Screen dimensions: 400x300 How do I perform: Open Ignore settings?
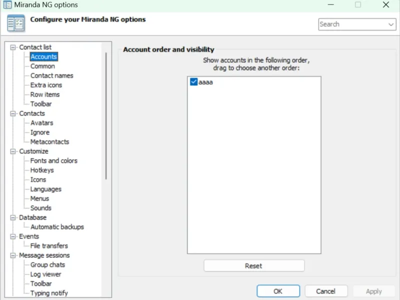pyautogui.click(x=40, y=132)
